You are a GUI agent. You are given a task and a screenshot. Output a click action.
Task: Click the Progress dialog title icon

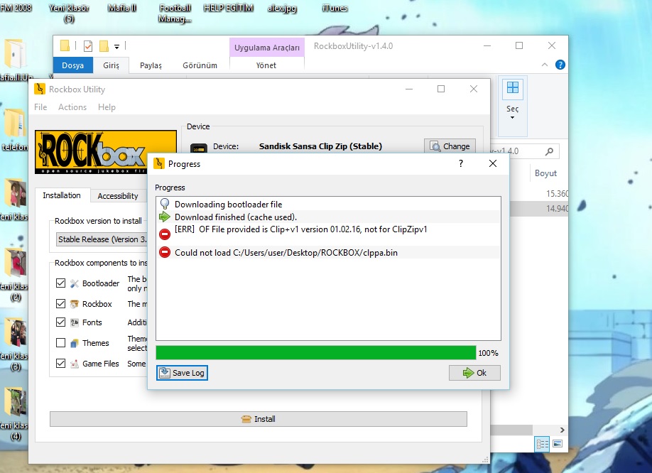pyautogui.click(x=159, y=164)
